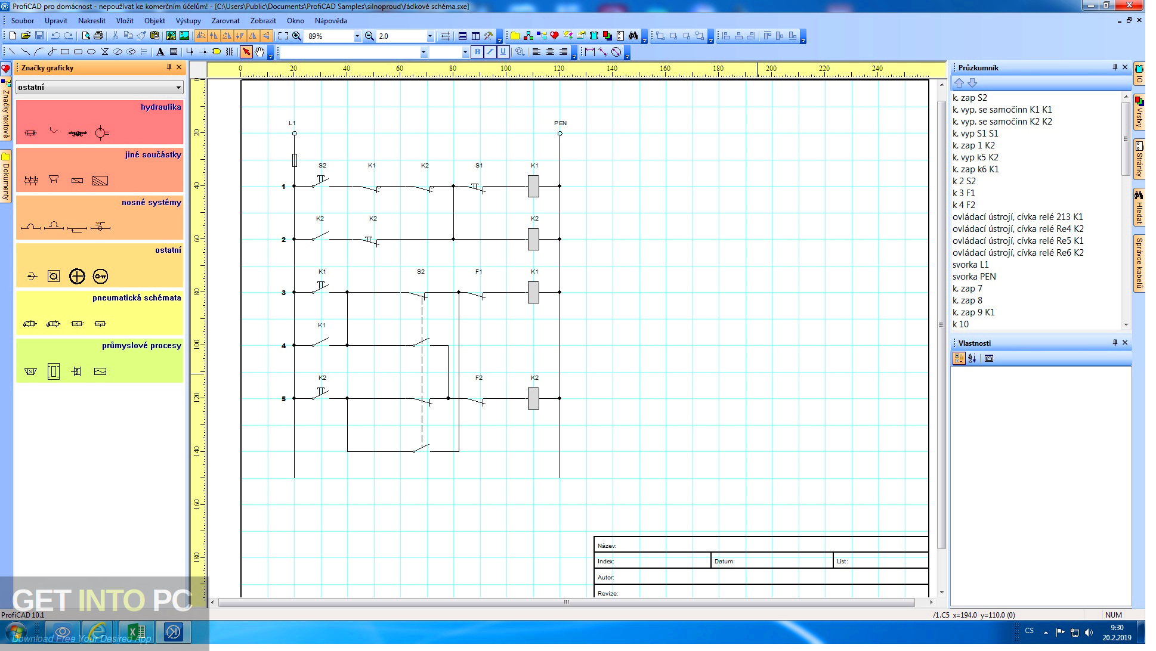The height and width of the screenshot is (651, 1156).
Task: Open a file with the folder icon
Action: pos(26,36)
